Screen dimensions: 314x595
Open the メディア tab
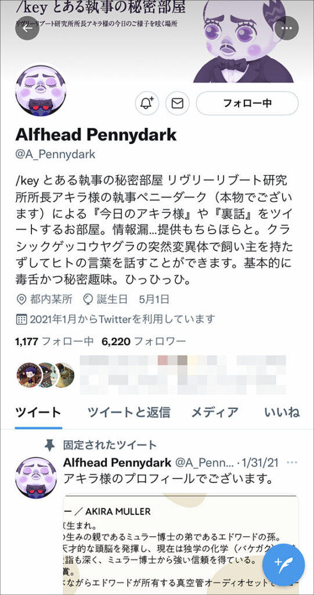click(215, 412)
